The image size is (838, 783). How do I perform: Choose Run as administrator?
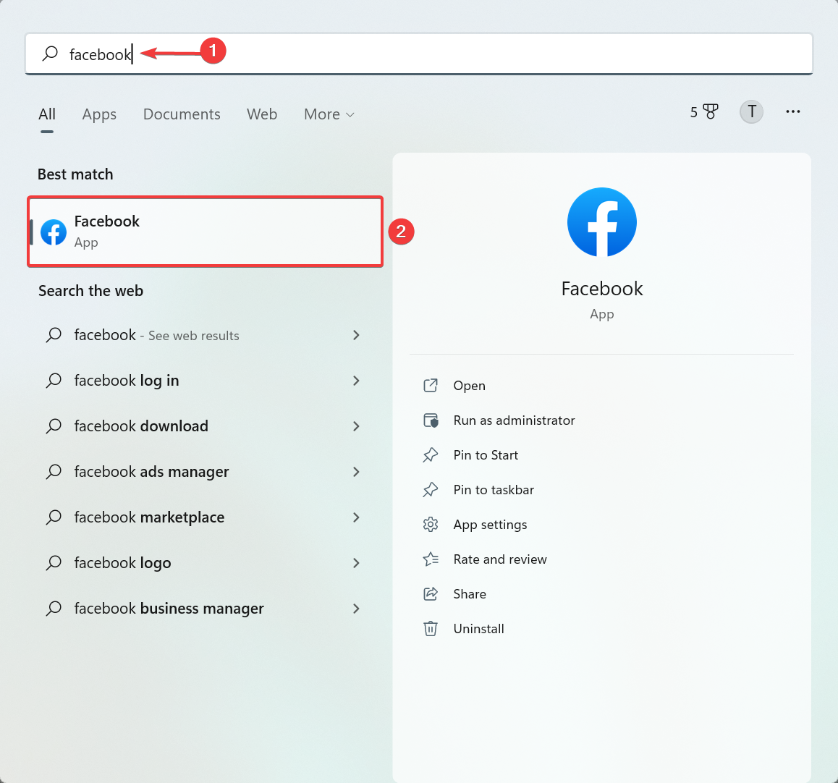tap(514, 420)
